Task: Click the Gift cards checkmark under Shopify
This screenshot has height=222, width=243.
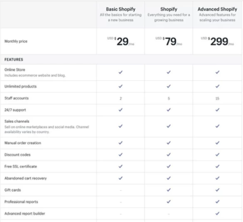Action: coord(169,190)
